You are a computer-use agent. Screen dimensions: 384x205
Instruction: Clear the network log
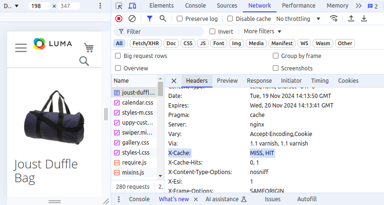132,19
